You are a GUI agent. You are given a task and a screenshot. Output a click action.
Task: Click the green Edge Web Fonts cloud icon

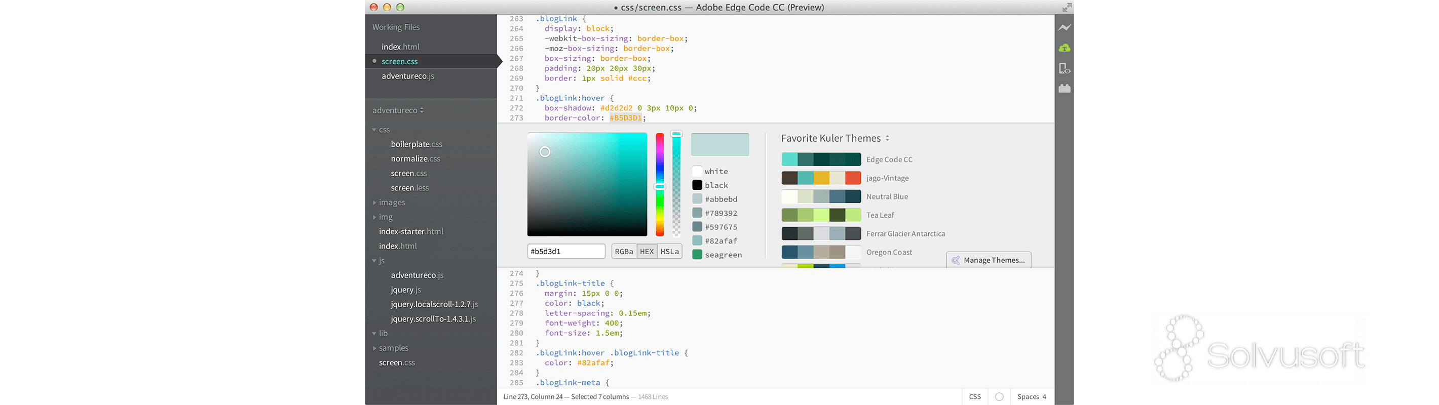(1064, 48)
